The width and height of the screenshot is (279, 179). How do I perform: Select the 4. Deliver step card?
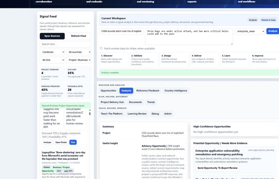[205, 60]
